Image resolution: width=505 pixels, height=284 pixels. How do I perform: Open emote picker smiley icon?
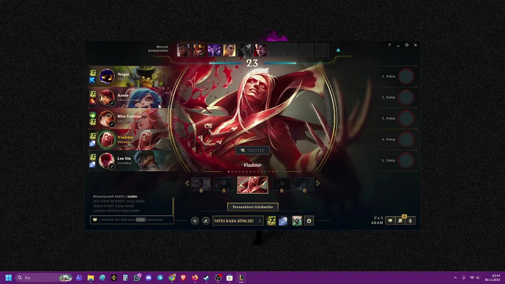309,221
